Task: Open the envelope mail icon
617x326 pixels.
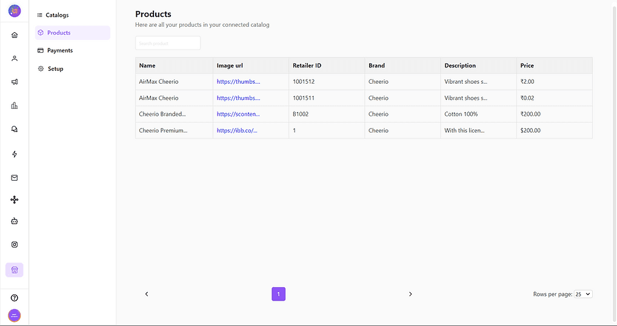Action: [x=15, y=178]
